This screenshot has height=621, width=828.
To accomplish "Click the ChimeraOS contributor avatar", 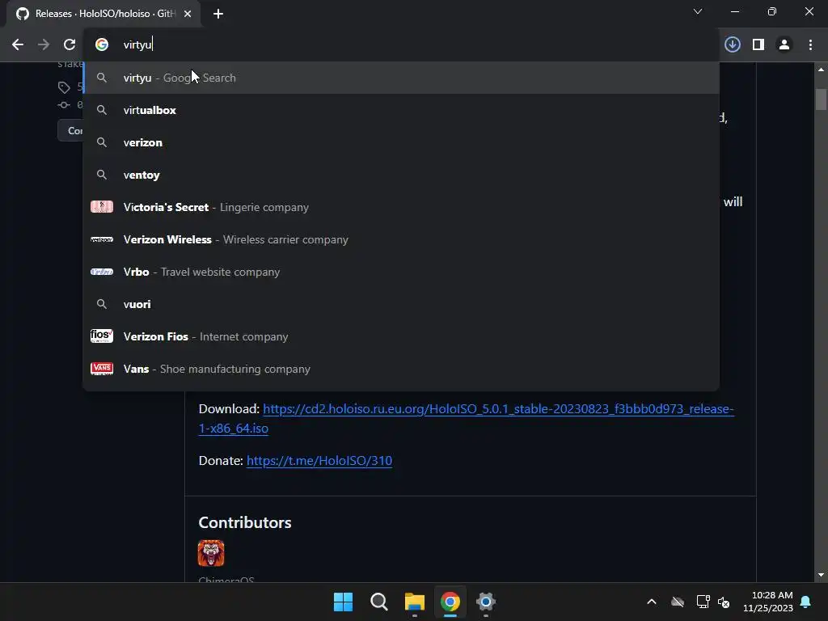I will tap(211, 553).
